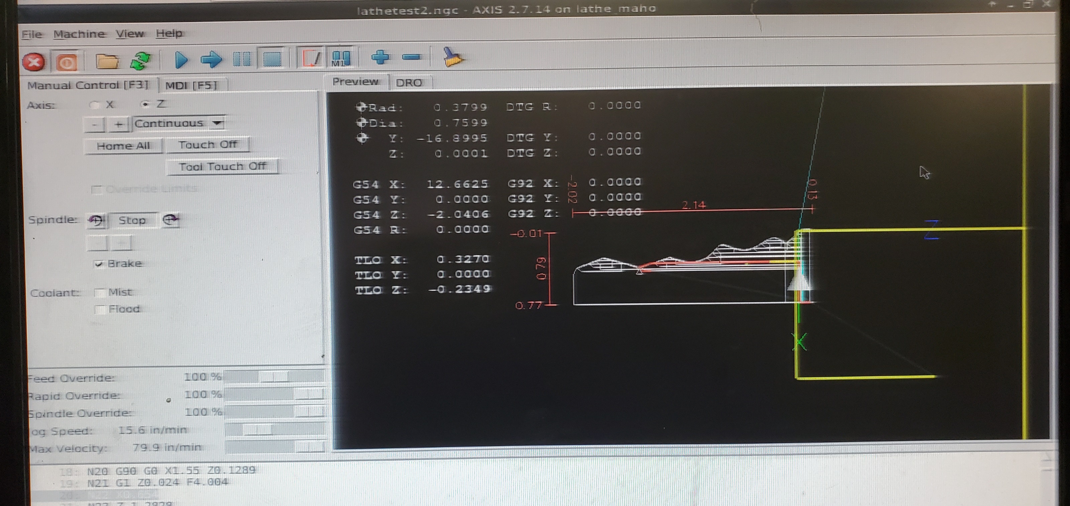Select the DRO tab

(x=409, y=82)
